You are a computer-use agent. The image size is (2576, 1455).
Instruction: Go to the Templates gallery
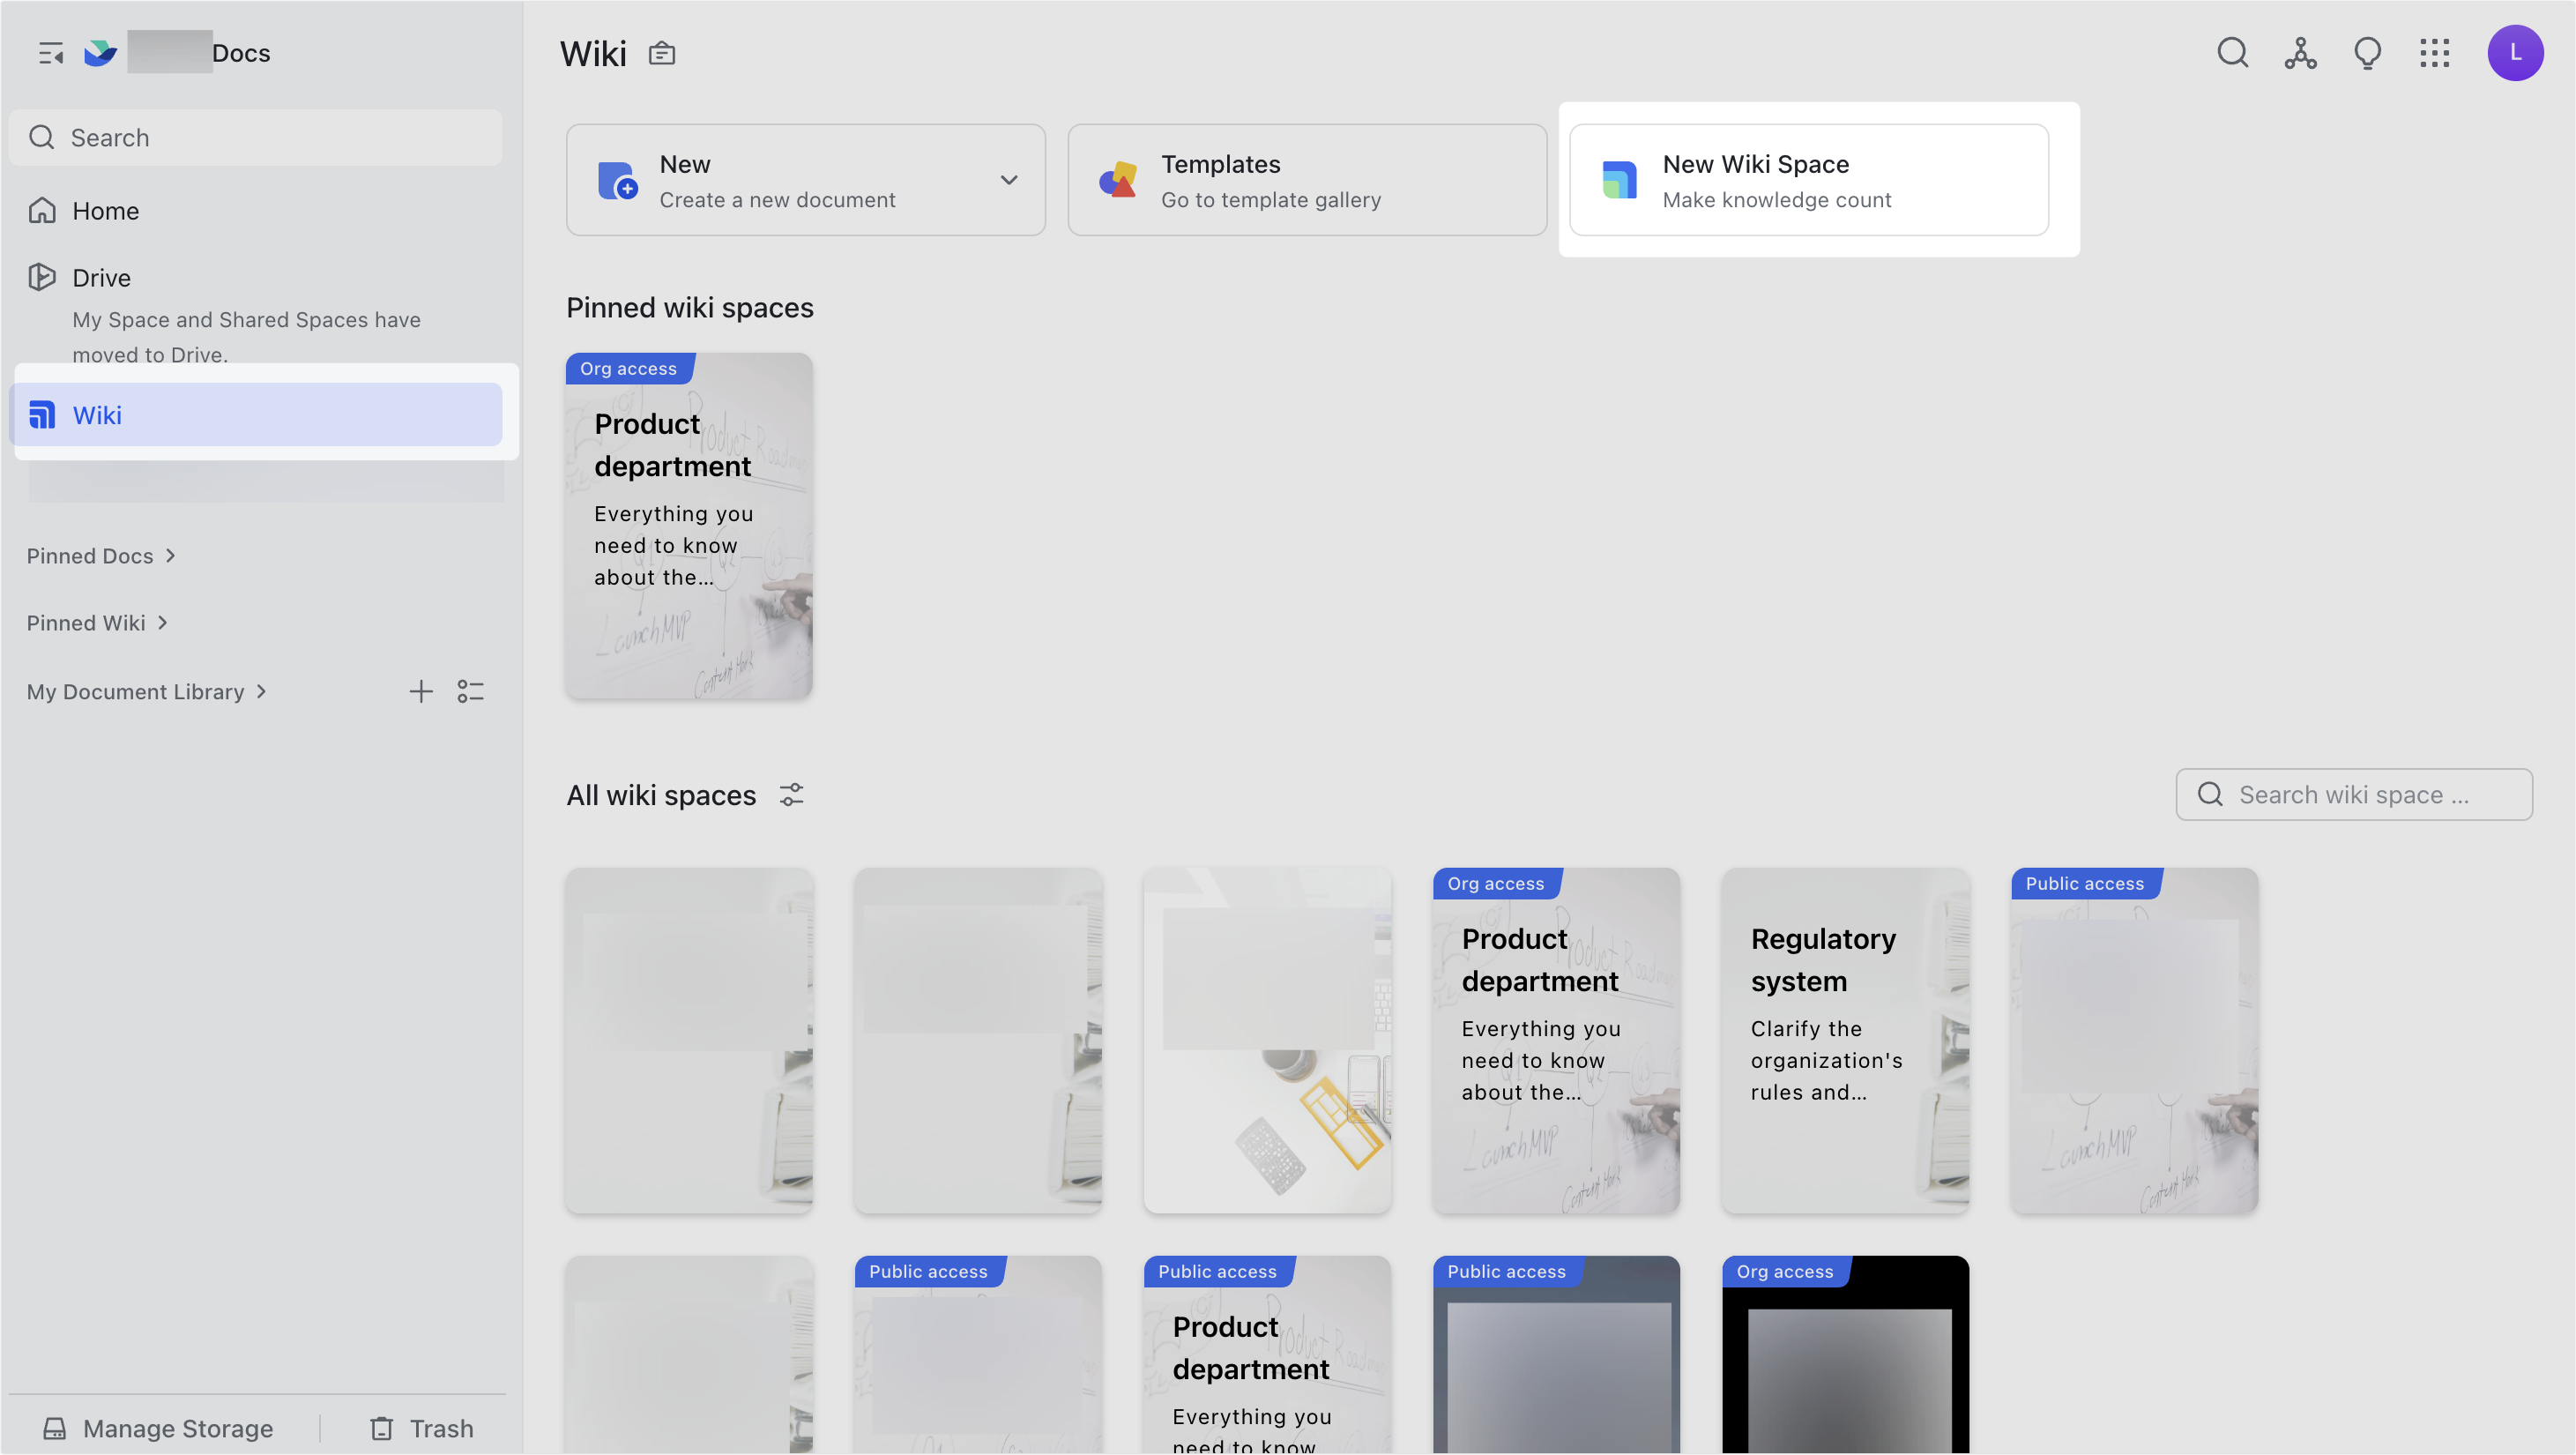[1306, 180]
